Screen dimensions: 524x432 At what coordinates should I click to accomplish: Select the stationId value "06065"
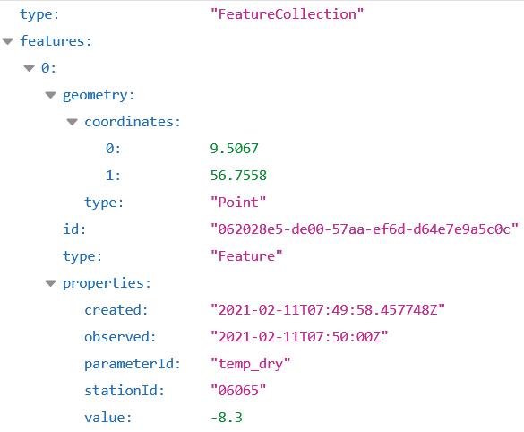coord(238,391)
